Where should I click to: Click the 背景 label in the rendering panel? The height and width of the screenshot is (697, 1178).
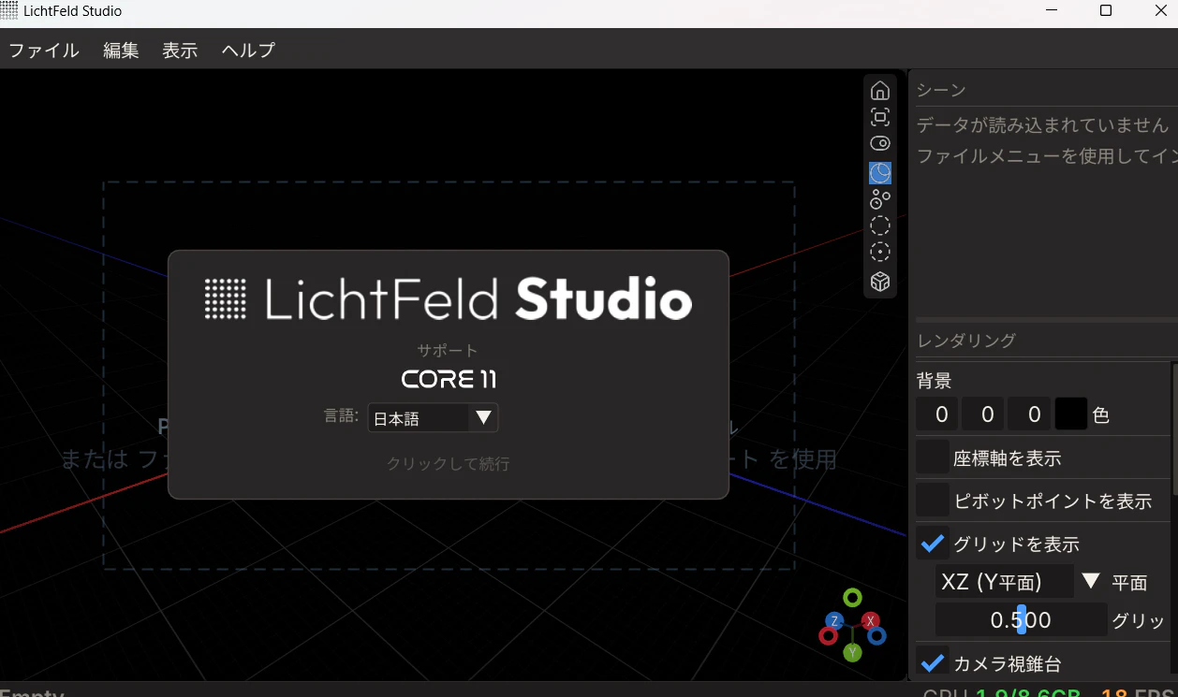point(934,381)
